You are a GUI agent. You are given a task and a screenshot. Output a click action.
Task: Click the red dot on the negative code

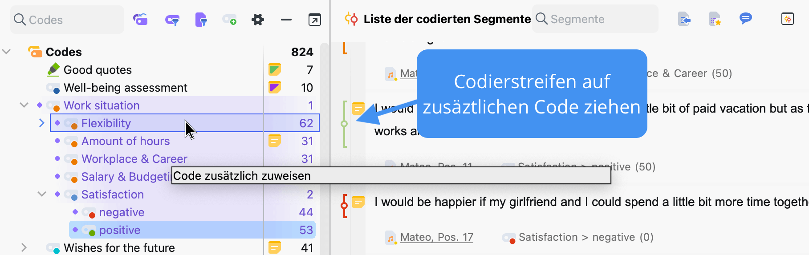click(x=92, y=215)
